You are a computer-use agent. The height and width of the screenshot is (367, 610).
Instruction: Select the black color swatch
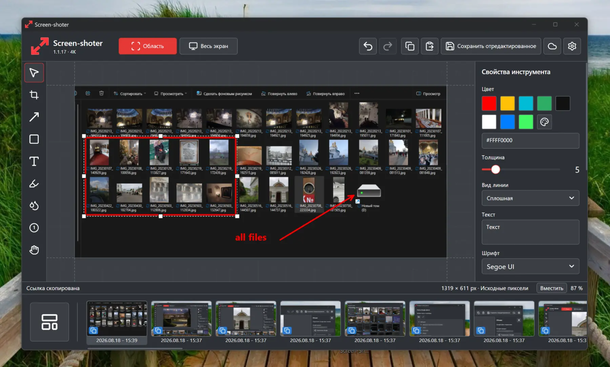(x=563, y=103)
